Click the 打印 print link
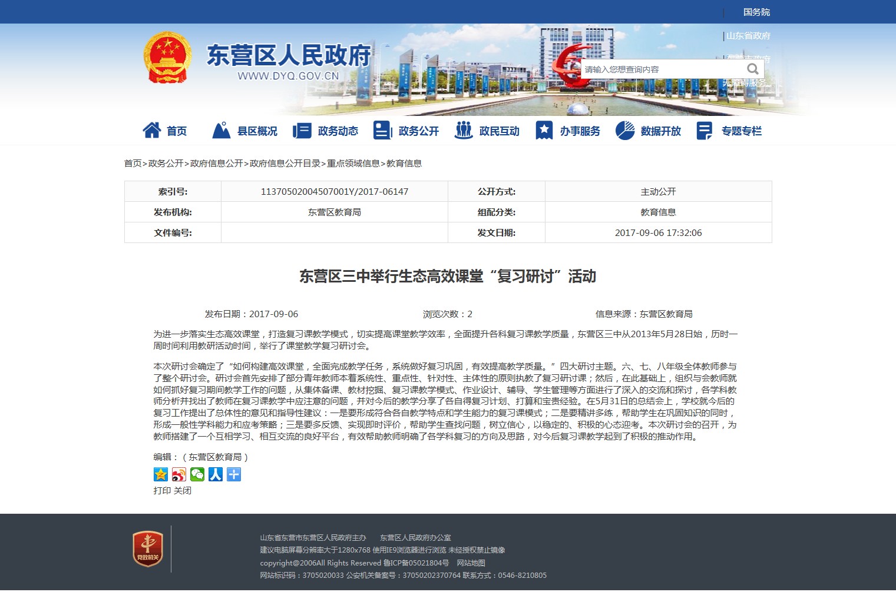 [162, 490]
